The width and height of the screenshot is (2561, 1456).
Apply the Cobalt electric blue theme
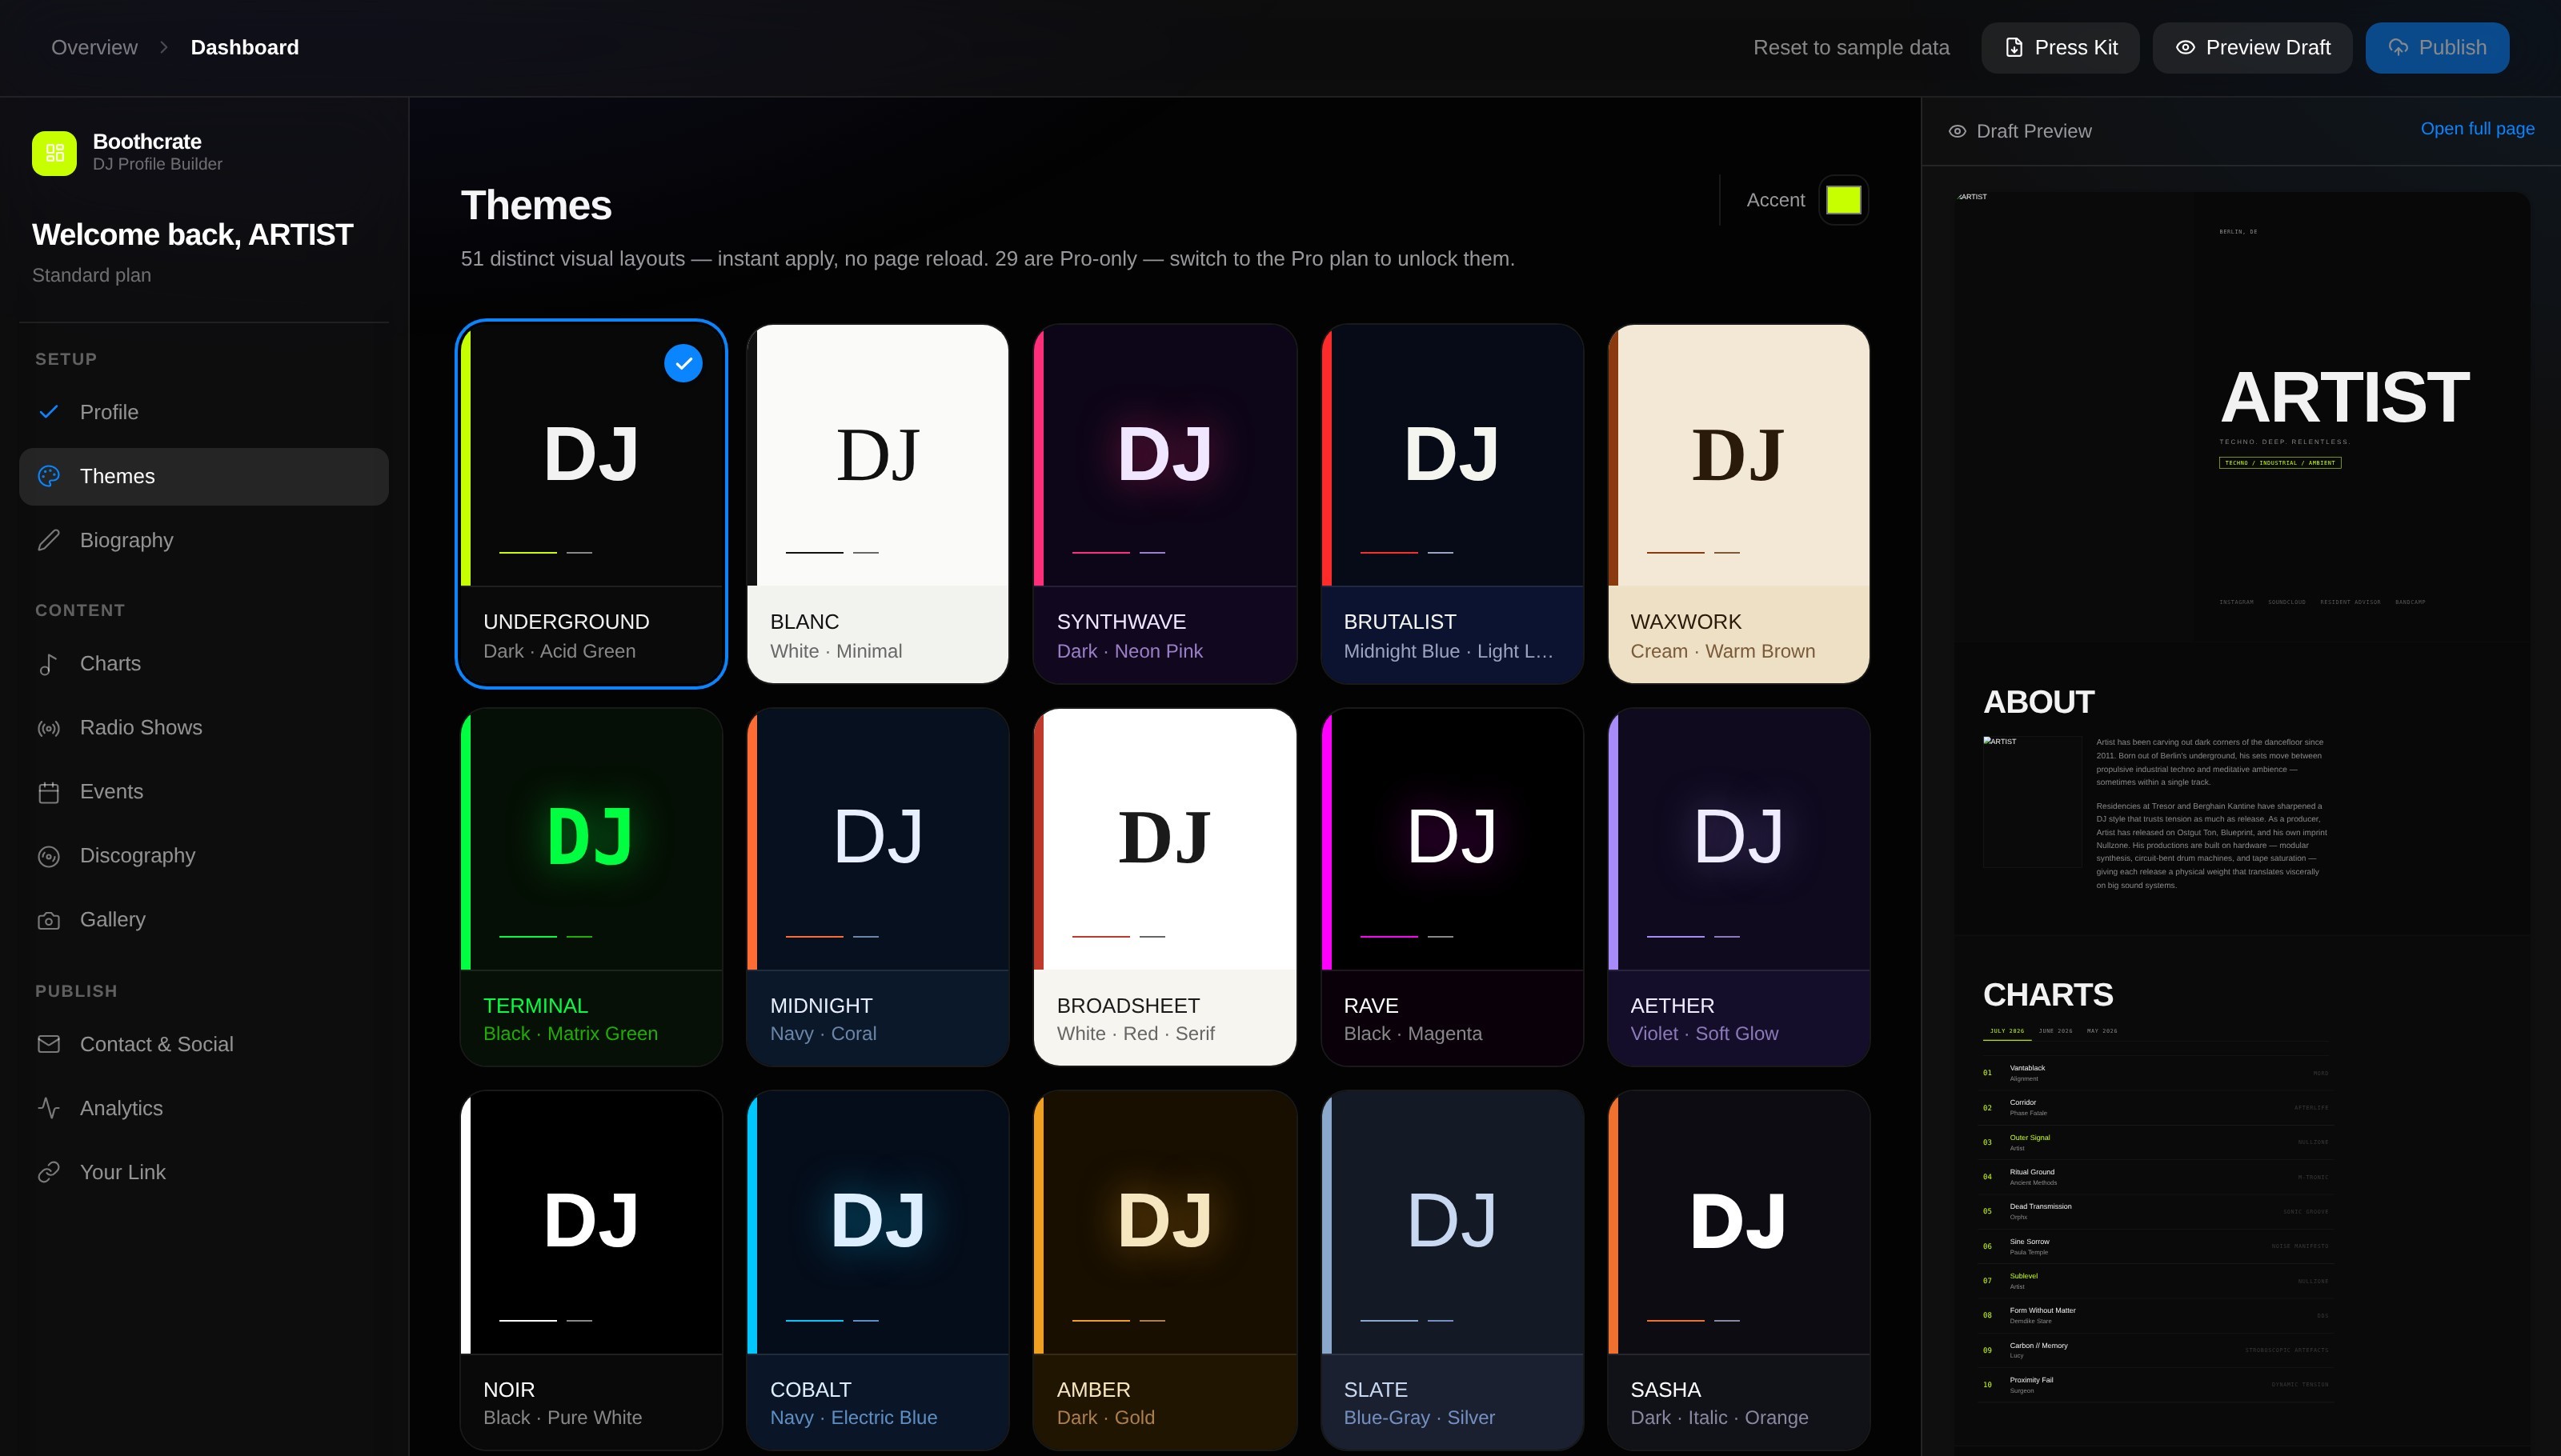877,1270
